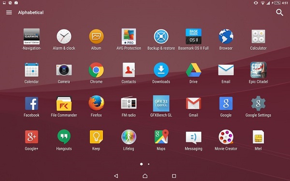Open Firefox browser
The image size is (290, 181).
pos(96,103)
